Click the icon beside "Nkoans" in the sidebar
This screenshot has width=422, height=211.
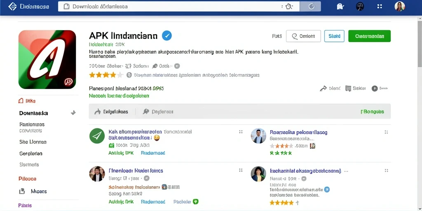tap(22, 191)
